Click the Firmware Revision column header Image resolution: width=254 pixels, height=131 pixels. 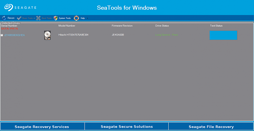122,26
